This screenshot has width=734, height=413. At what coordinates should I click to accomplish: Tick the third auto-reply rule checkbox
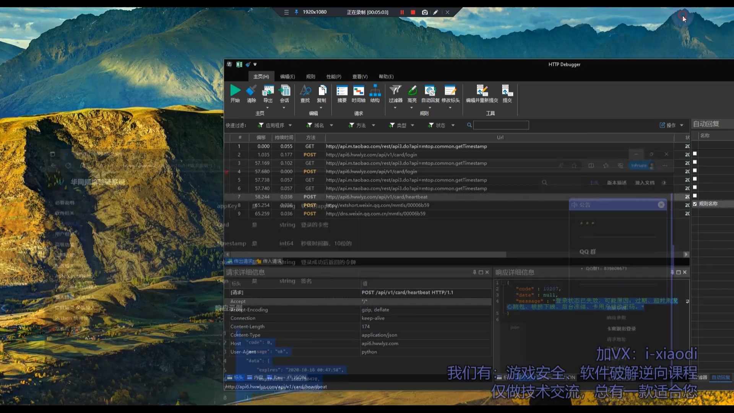click(695, 171)
